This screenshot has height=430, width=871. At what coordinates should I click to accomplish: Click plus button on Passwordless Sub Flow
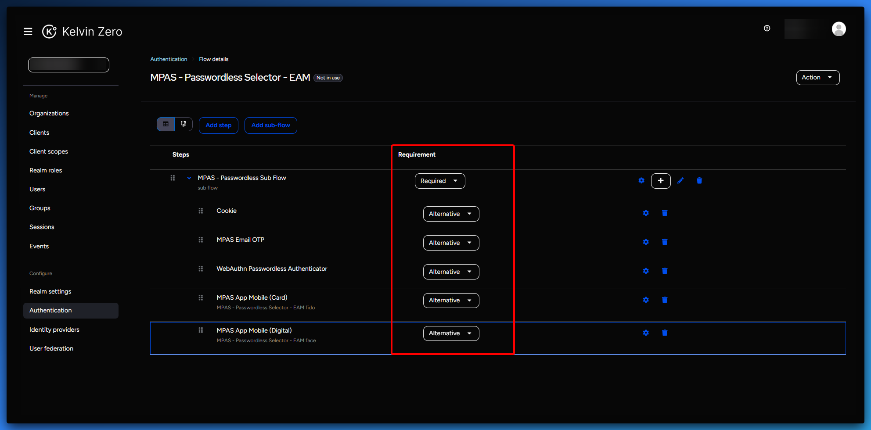[x=661, y=181]
